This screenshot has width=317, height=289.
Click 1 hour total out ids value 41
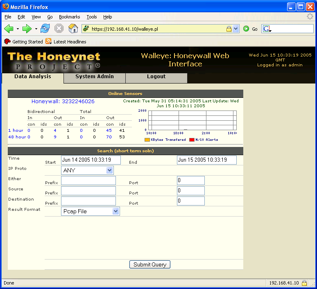coord(122,130)
